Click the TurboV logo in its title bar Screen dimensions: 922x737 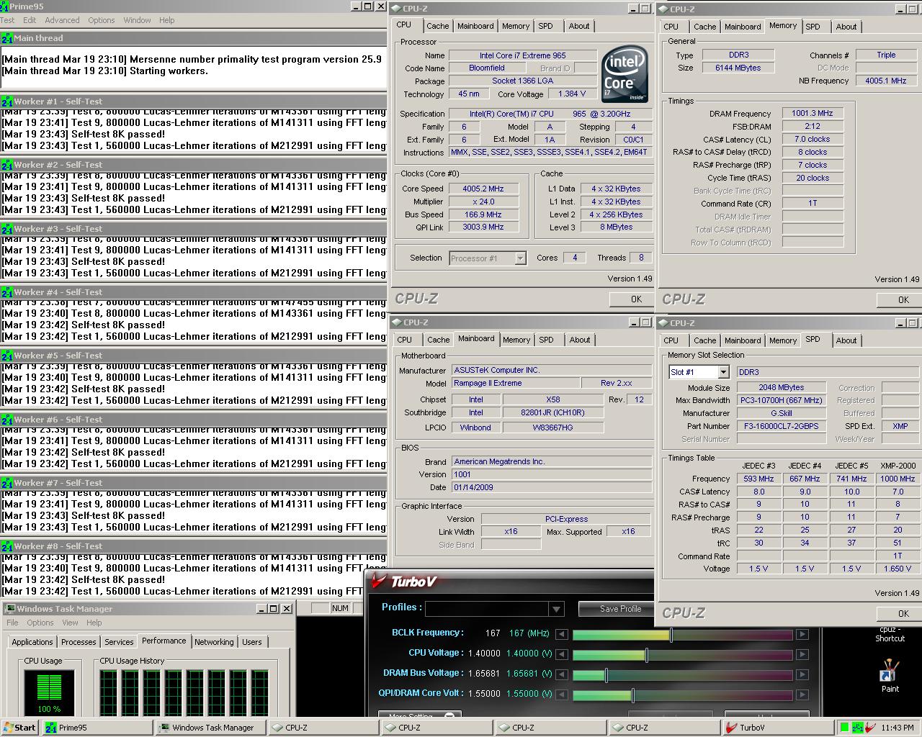pyautogui.click(x=403, y=582)
